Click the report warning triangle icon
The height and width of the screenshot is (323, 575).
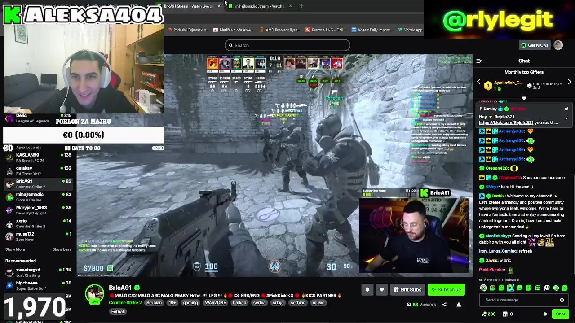(459, 305)
